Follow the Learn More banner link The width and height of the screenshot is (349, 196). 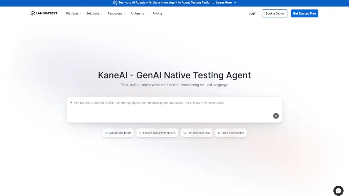coord(224,3)
